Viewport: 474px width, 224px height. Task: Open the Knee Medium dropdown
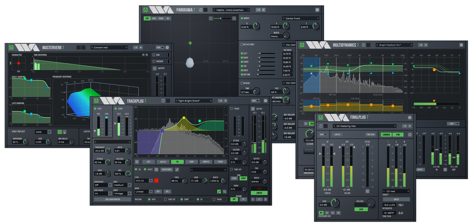122,185
